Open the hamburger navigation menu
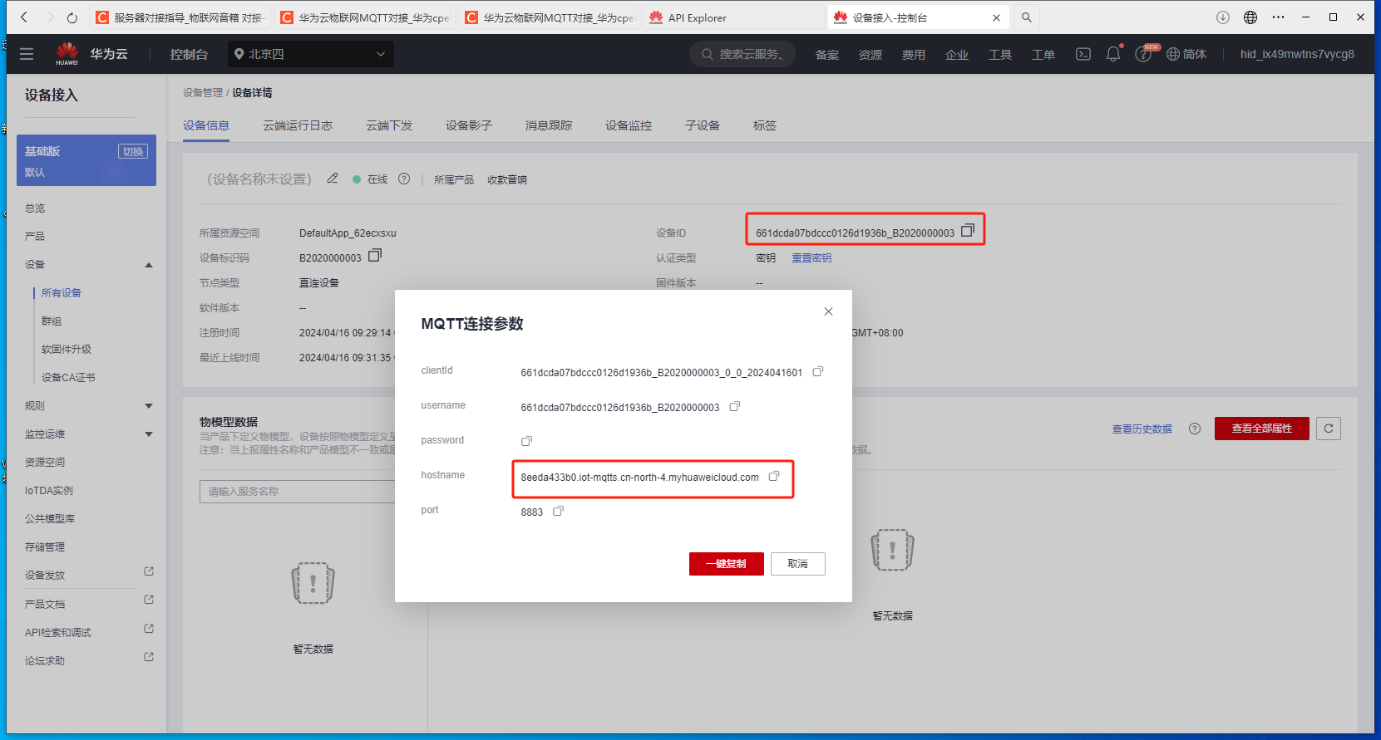The image size is (1381, 740). 27,54
